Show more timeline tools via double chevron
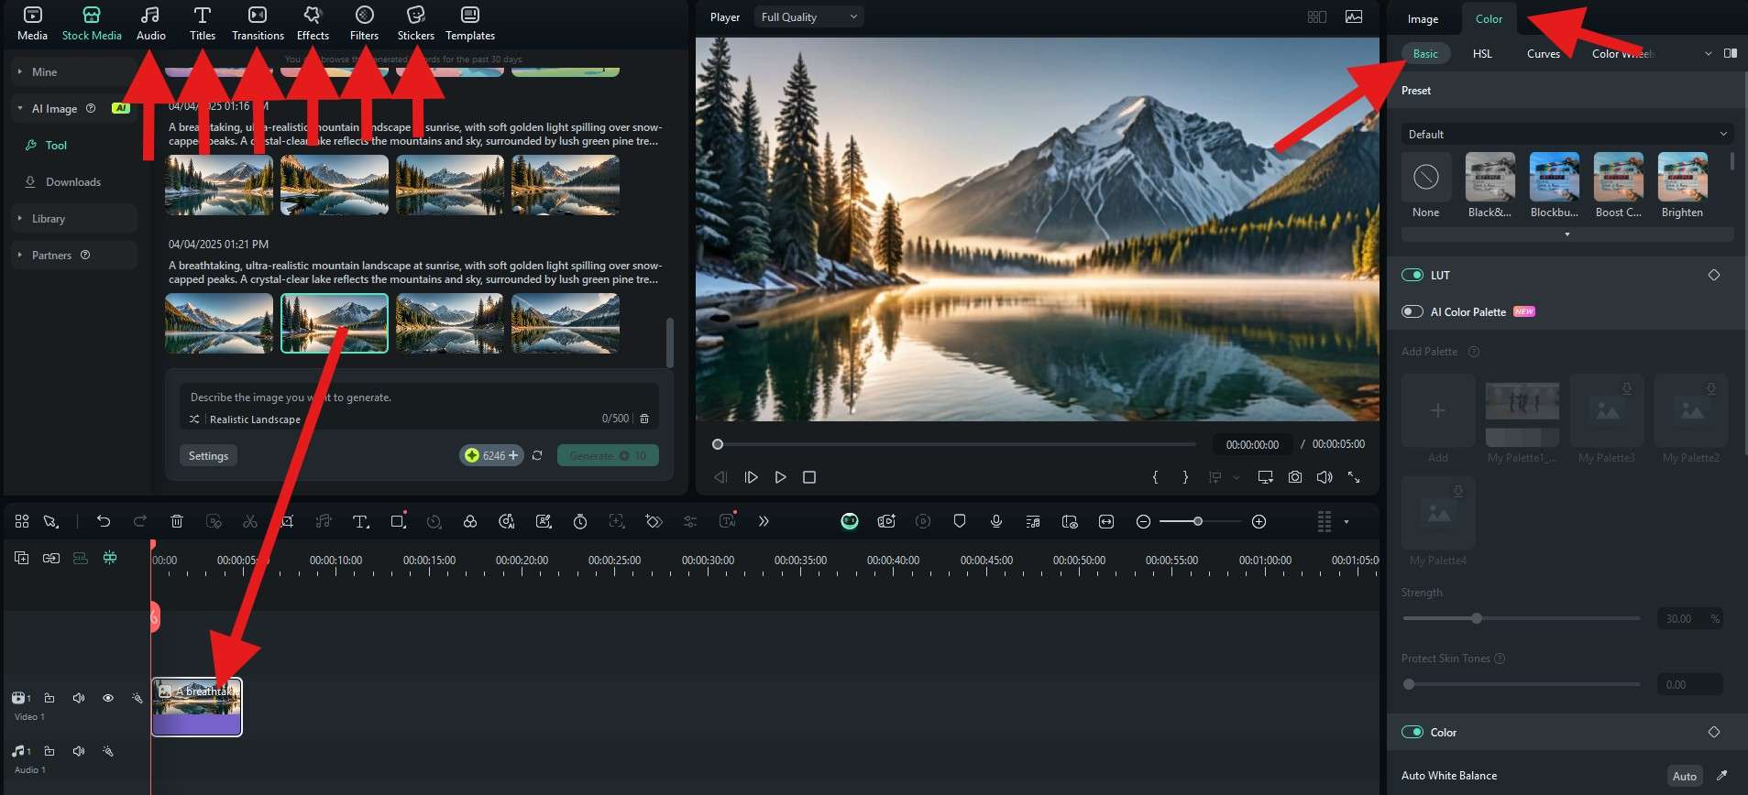Image resolution: width=1748 pixels, height=795 pixels. tap(764, 521)
